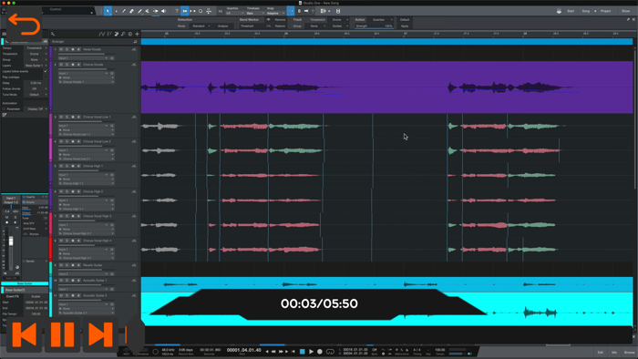Click the Analyze button in Detection panel

(x=223, y=26)
